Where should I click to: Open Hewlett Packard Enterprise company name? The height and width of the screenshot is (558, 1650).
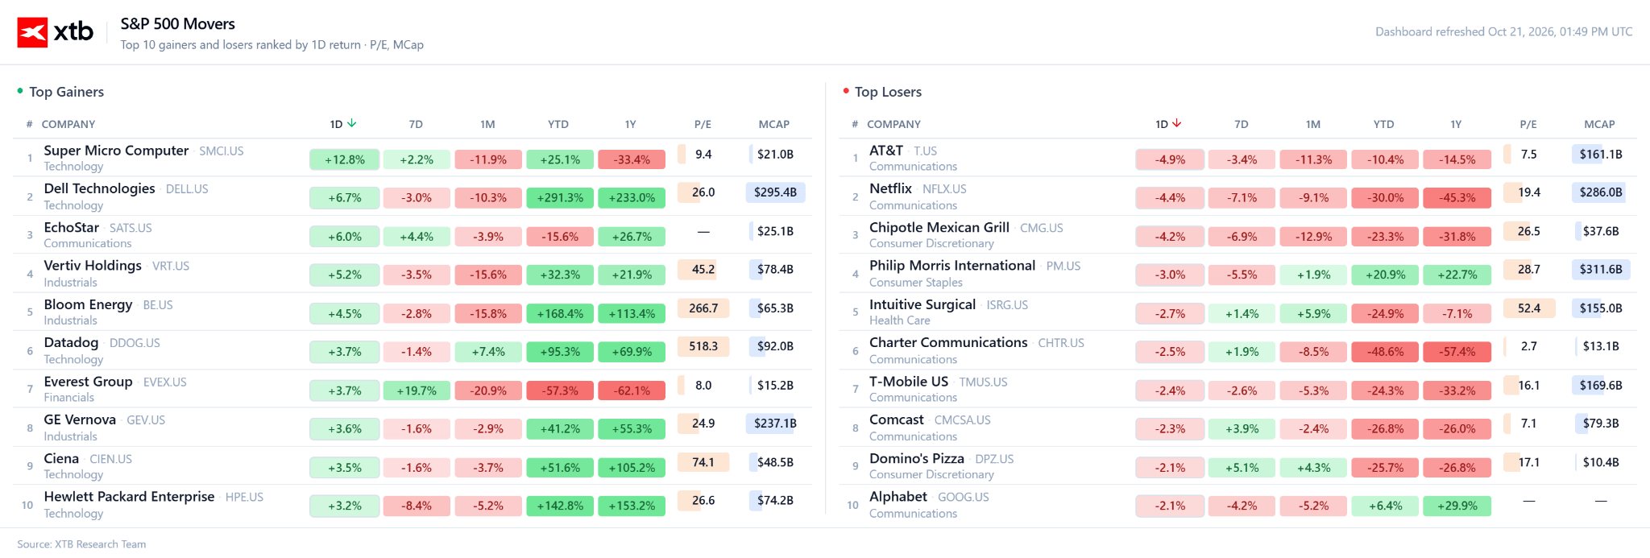pyautogui.click(x=129, y=497)
